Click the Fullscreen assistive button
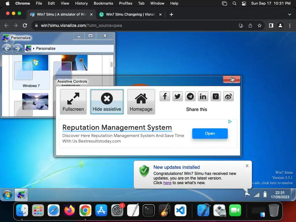296x222 pixels. (73, 102)
